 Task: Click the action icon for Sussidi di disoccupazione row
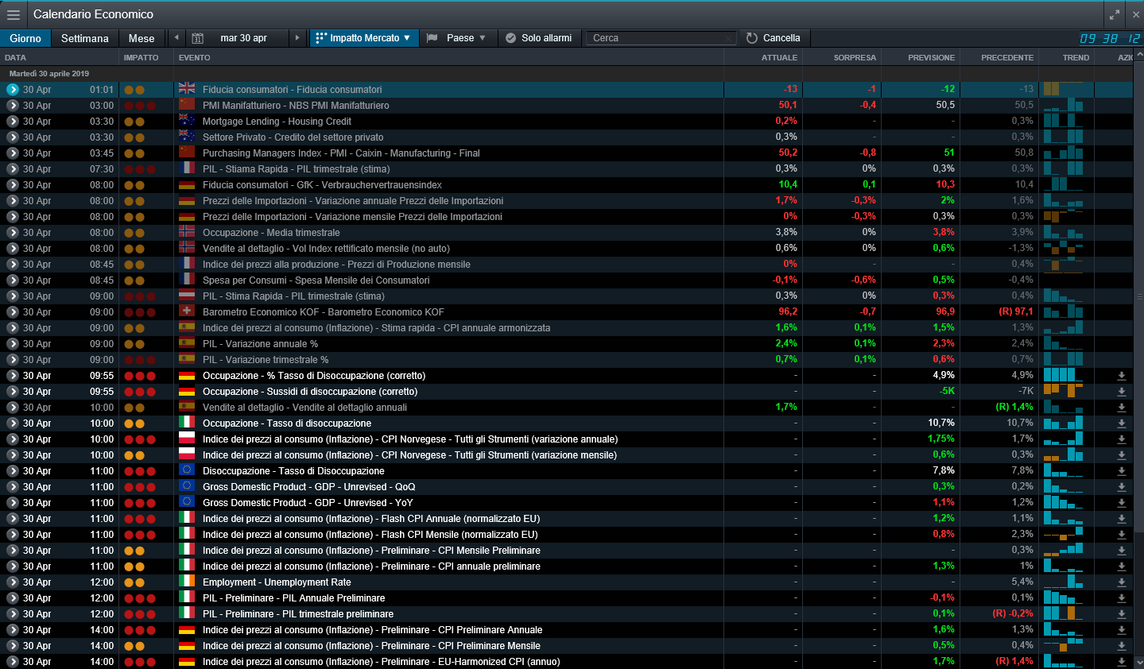pos(1122,392)
